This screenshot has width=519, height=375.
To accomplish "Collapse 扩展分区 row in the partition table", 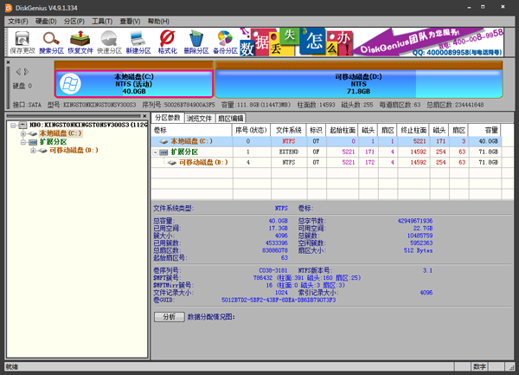I will [155, 152].
